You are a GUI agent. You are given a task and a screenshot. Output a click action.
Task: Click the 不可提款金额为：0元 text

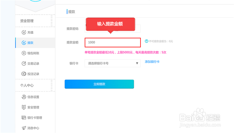[x=161, y=41]
